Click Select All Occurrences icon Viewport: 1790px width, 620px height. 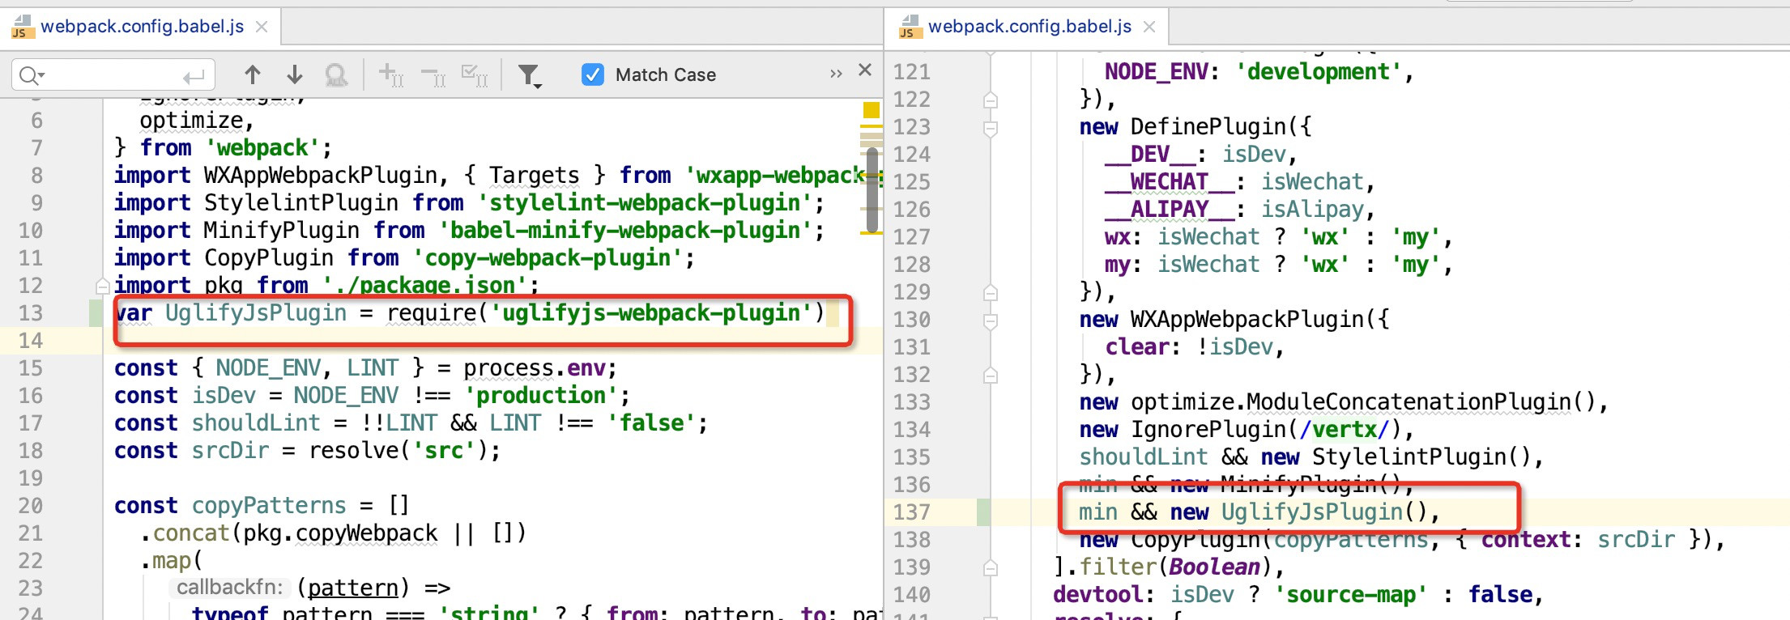475,75
